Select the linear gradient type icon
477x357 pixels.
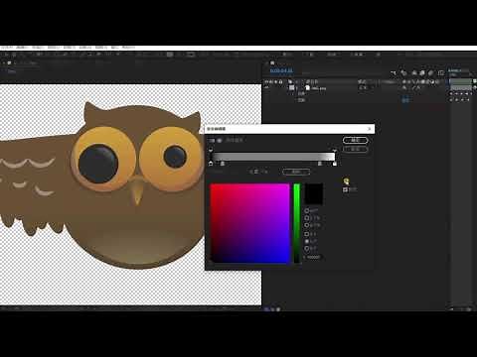click(x=212, y=140)
